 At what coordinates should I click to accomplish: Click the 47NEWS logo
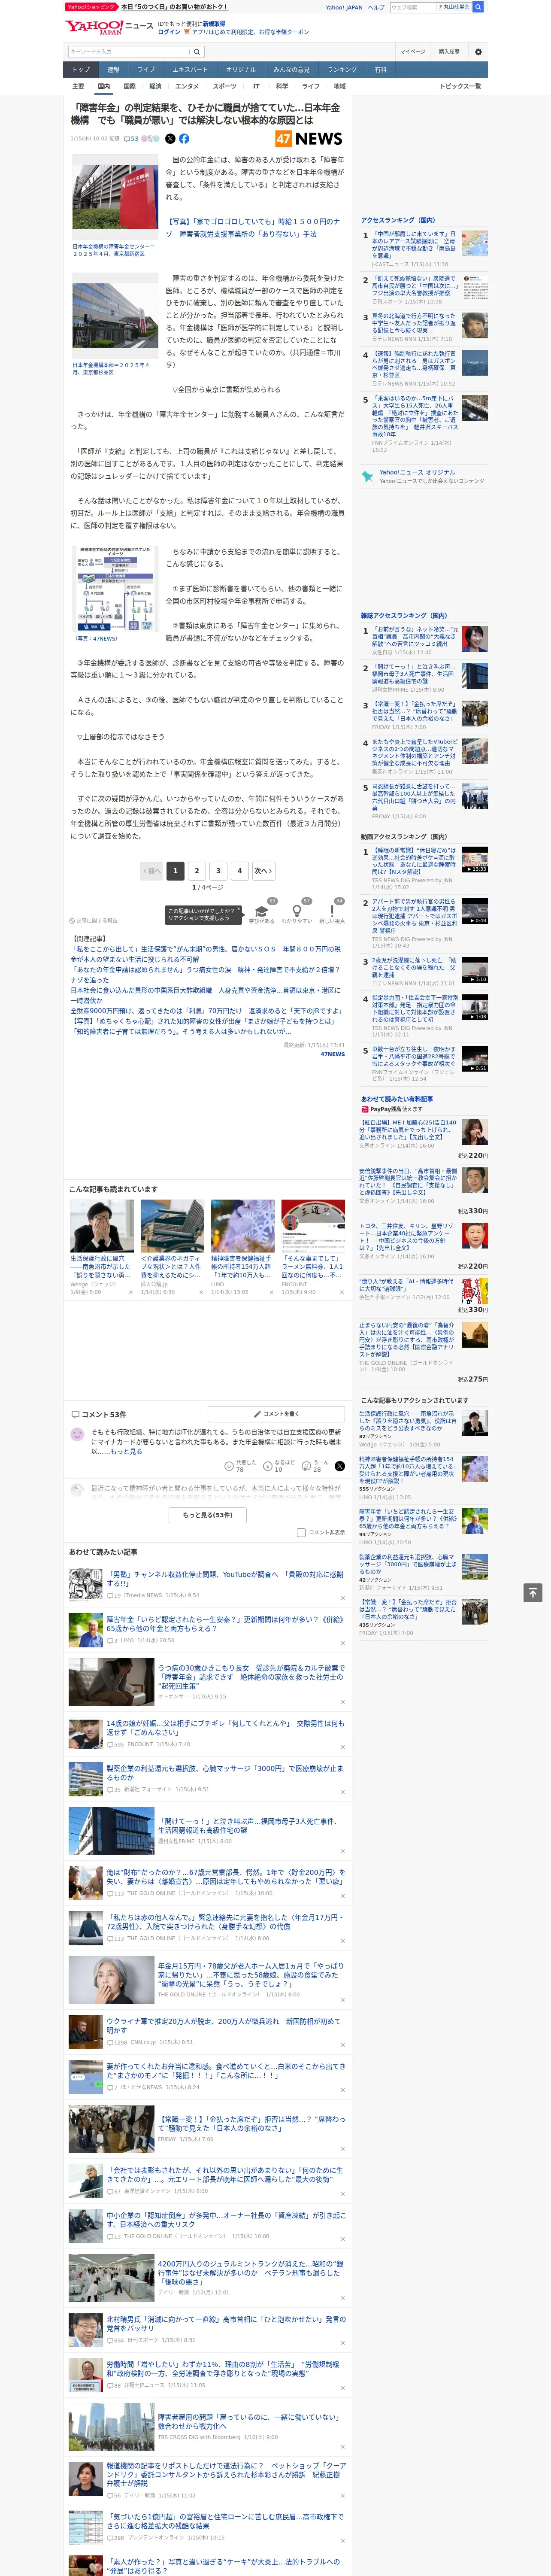coord(309,139)
